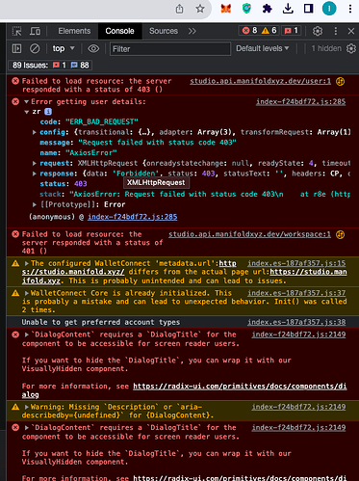Collapse the zr object
Viewport: 359px width, 481px height.
[x=27, y=112]
